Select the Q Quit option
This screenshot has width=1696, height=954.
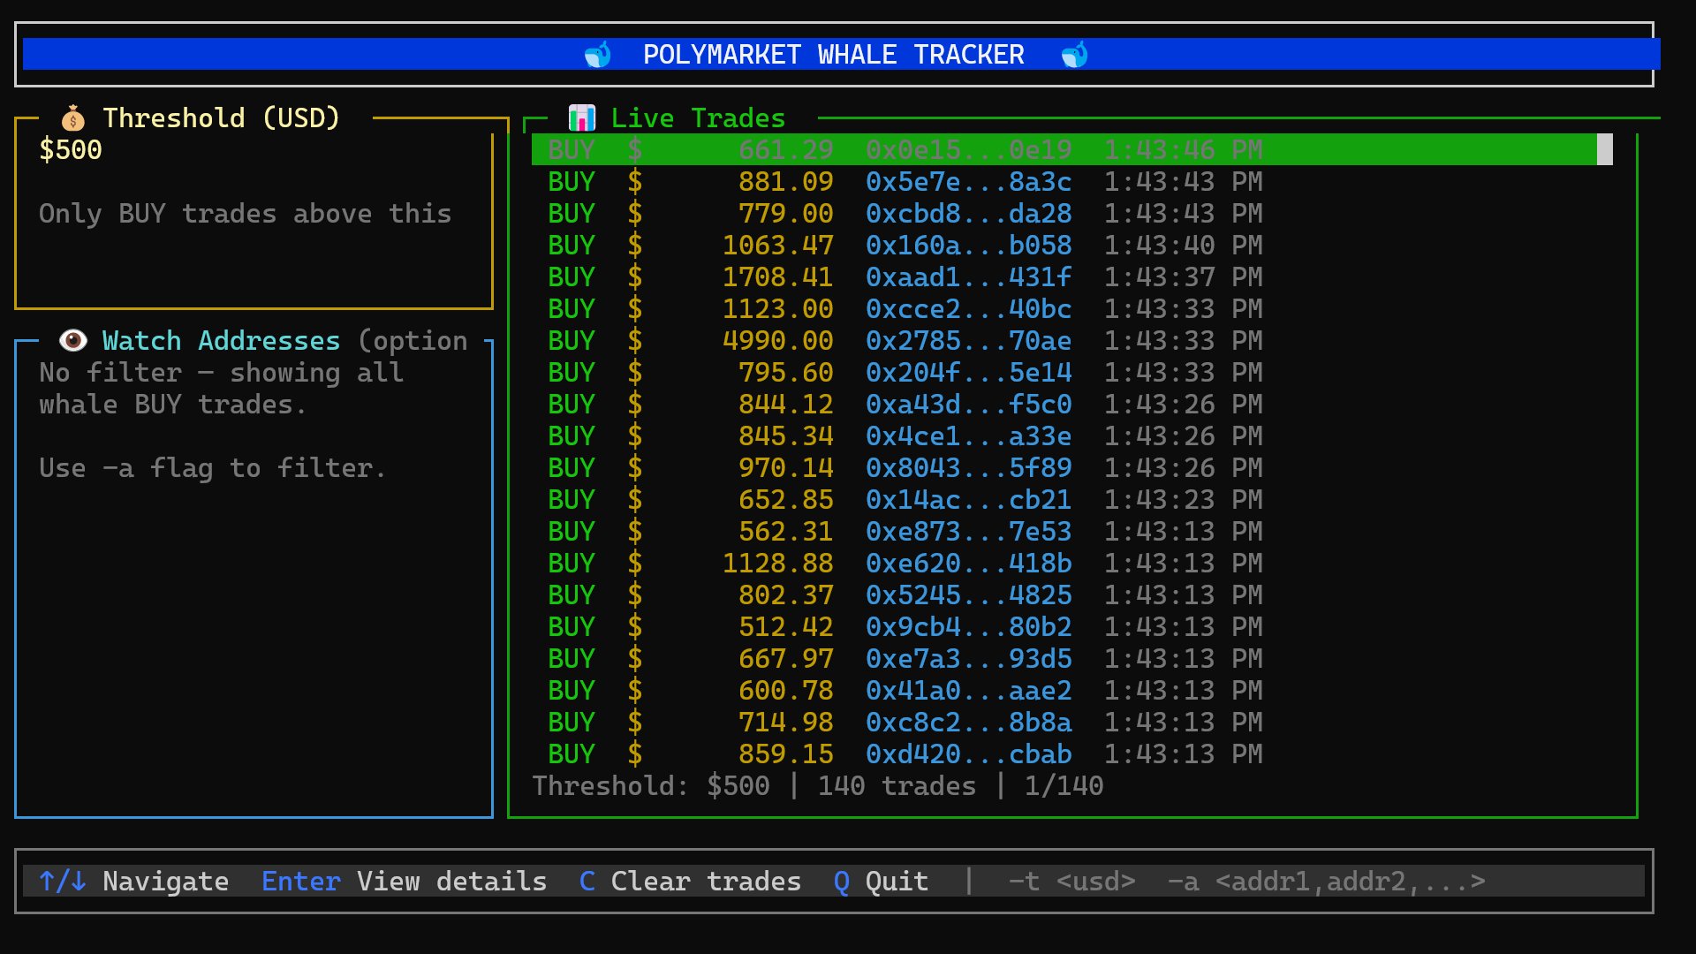pyautogui.click(x=881, y=881)
